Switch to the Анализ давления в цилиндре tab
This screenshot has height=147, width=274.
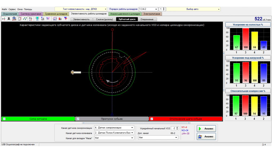[125, 14]
